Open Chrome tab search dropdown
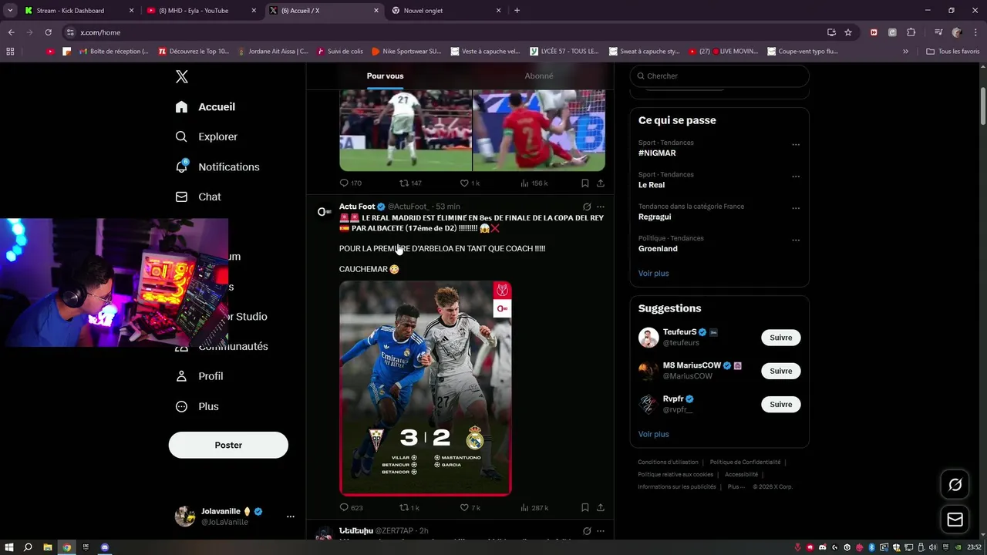 pos(10,11)
